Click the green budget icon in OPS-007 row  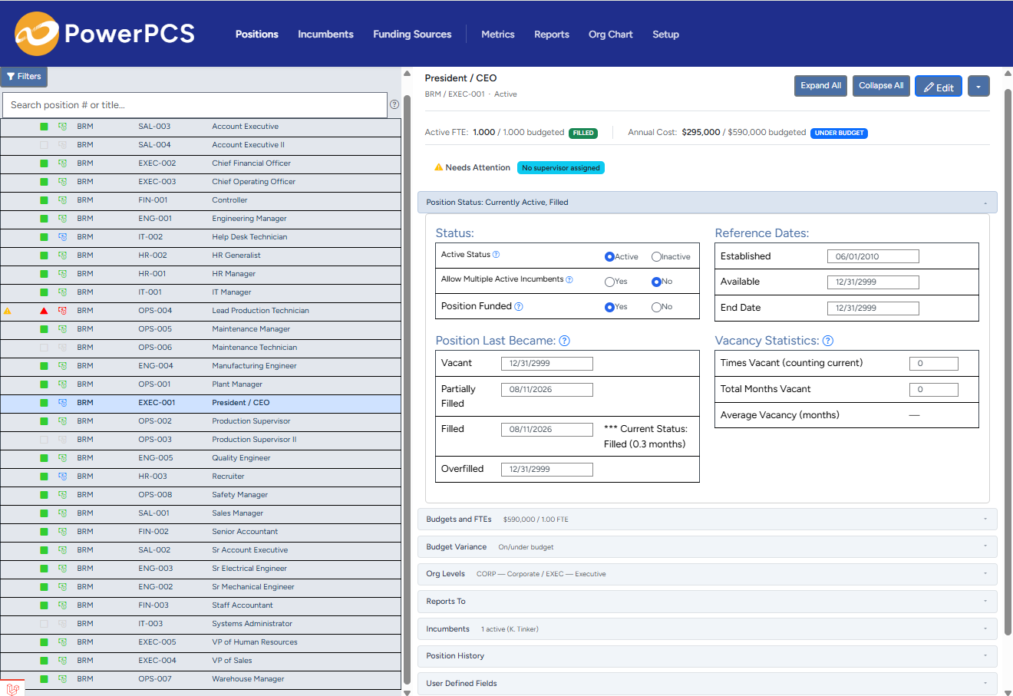point(62,679)
